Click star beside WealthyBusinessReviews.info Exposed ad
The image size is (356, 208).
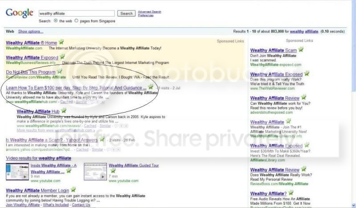62,57
